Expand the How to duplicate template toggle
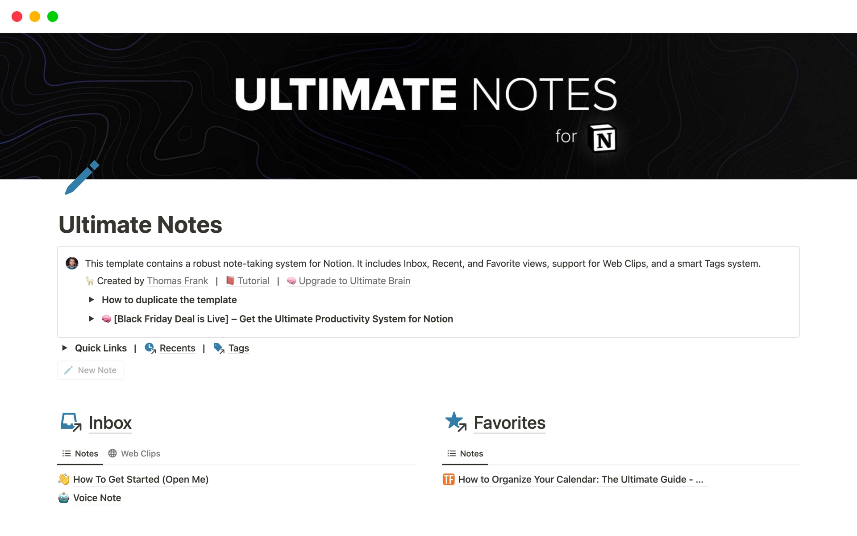The height and width of the screenshot is (536, 857). tap(92, 300)
